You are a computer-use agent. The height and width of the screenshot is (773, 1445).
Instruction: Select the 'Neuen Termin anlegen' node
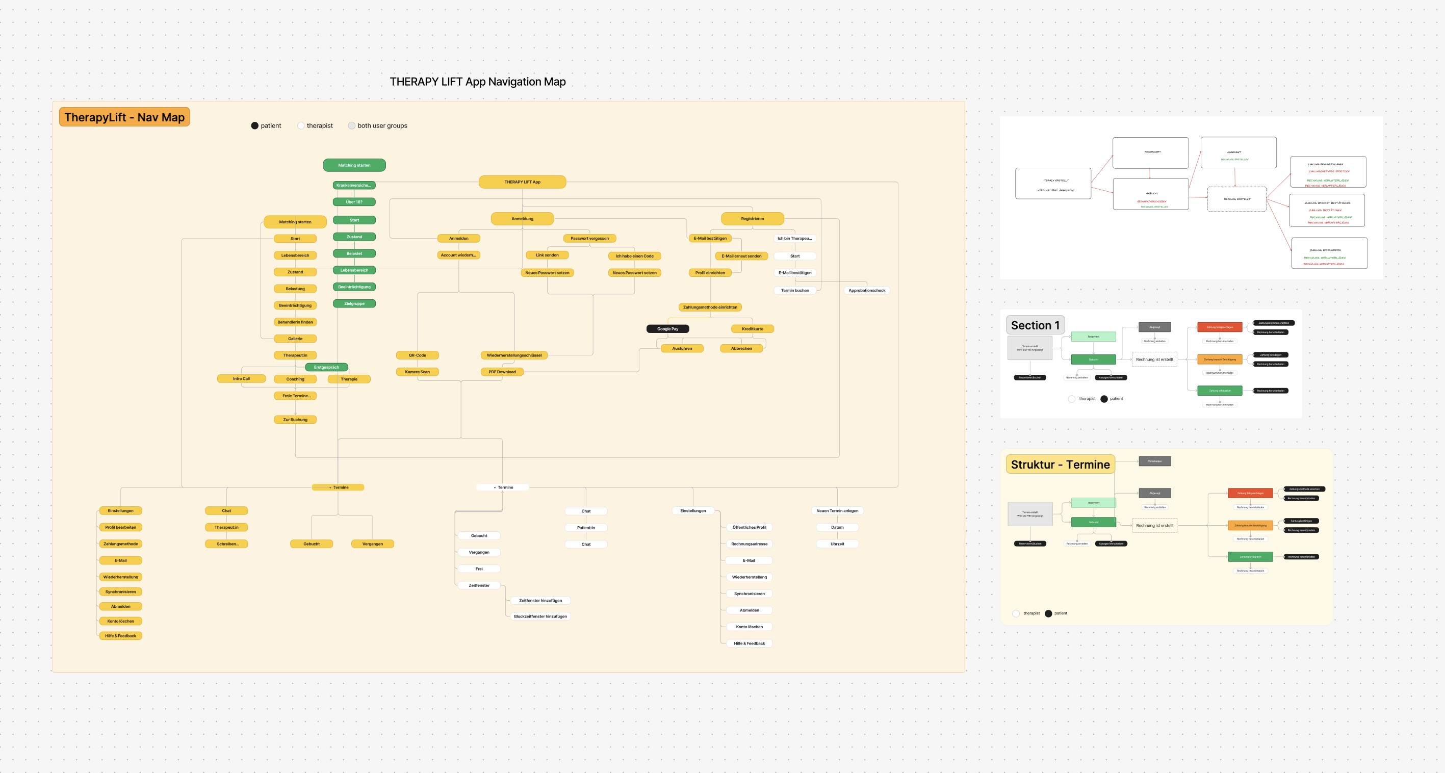point(837,511)
